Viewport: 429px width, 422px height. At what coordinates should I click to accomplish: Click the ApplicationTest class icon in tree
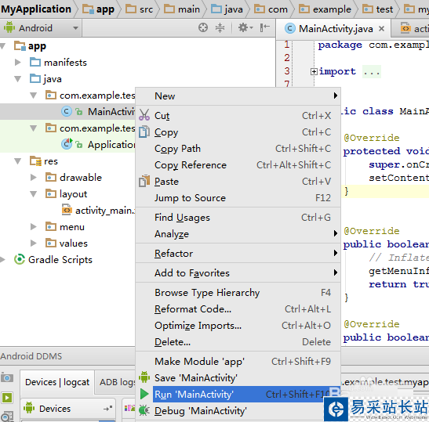pyautogui.click(x=67, y=144)
